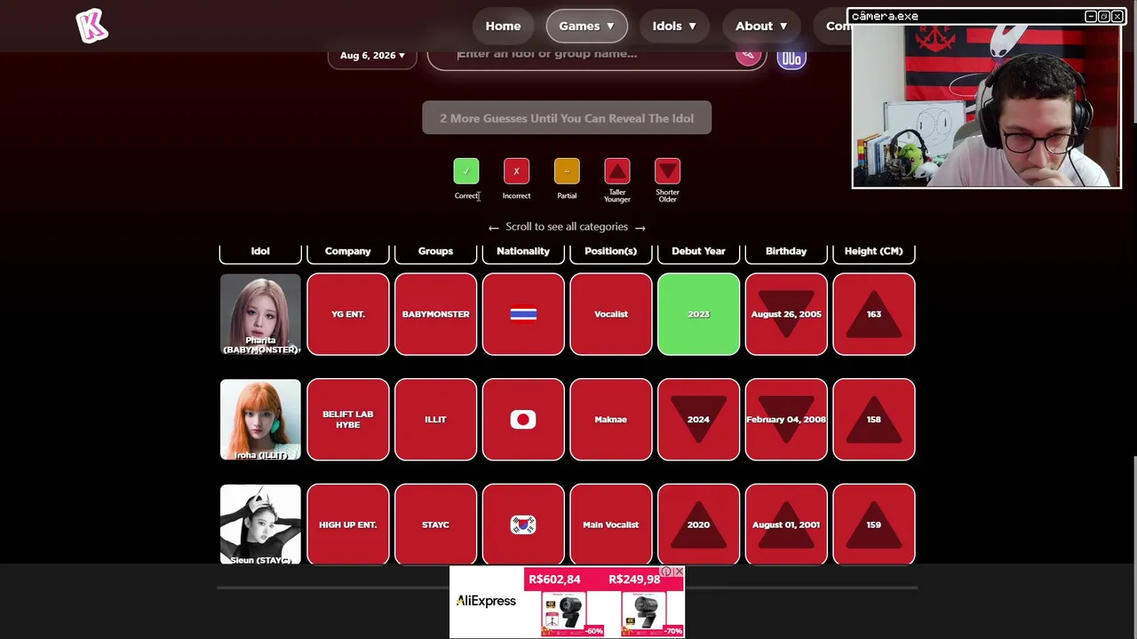
Task: Click the Maknae position cell
Action: tap(611, 420)
